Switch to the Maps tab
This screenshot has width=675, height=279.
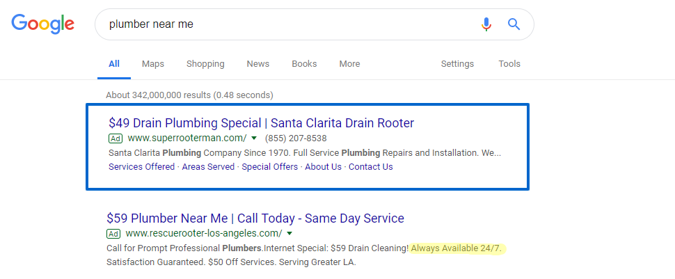(x=153, y=64)
